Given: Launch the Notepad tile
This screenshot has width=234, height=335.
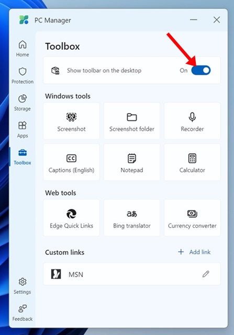Looking at the screenshot, I should point(132,162).
